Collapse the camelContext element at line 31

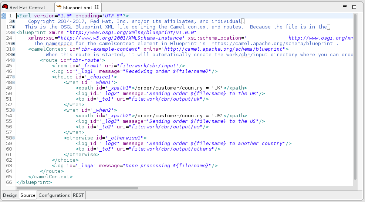pos(14,49)
